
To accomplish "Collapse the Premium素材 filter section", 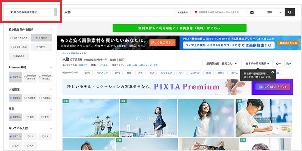I will 51,68.
